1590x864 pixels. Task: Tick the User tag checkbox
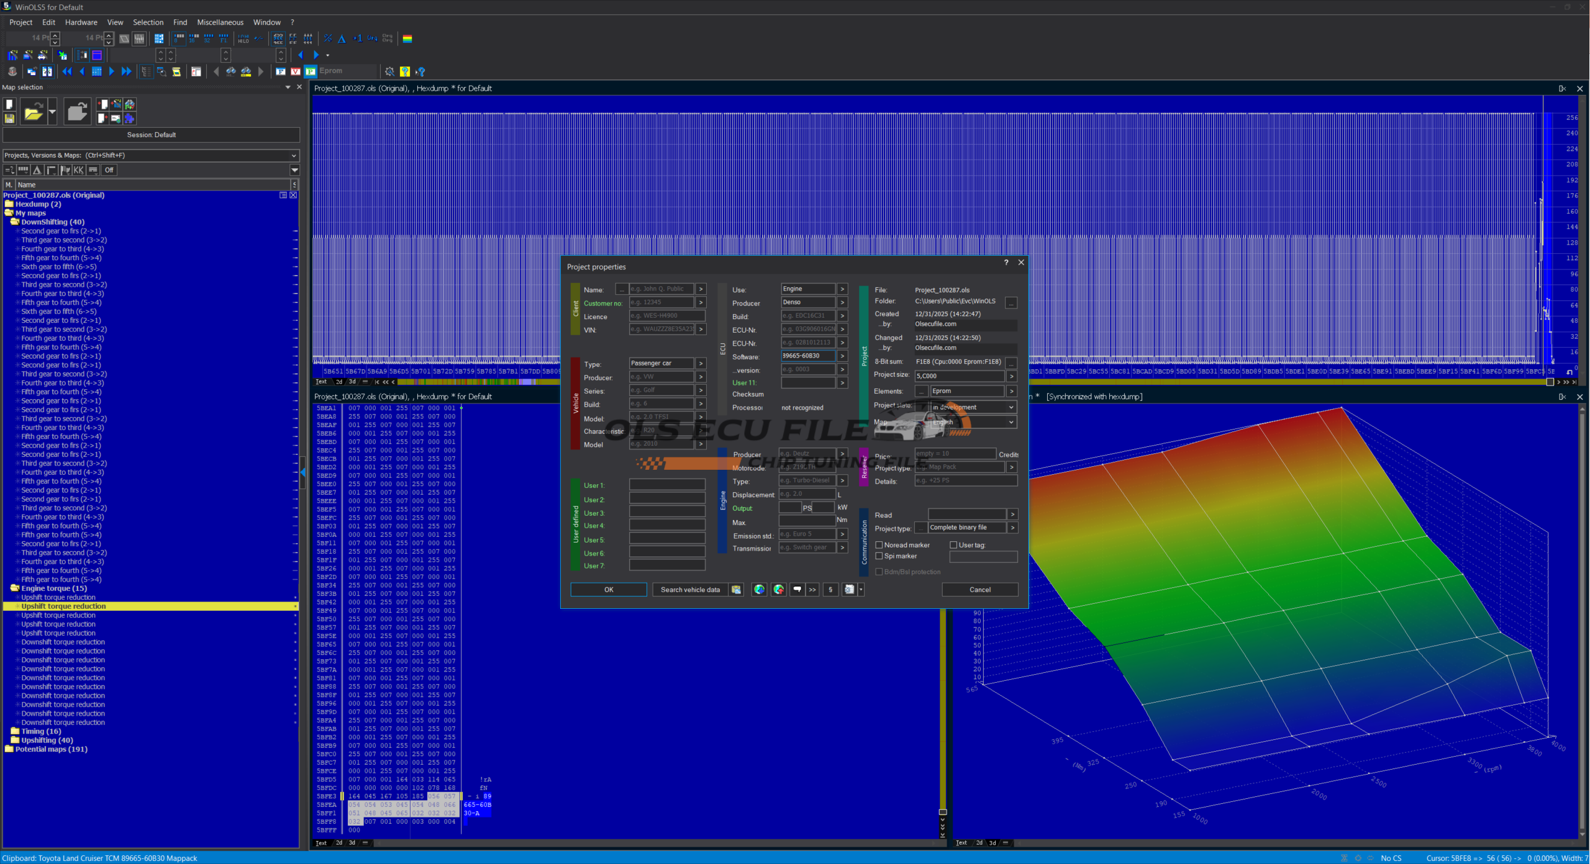coord(953,545)
